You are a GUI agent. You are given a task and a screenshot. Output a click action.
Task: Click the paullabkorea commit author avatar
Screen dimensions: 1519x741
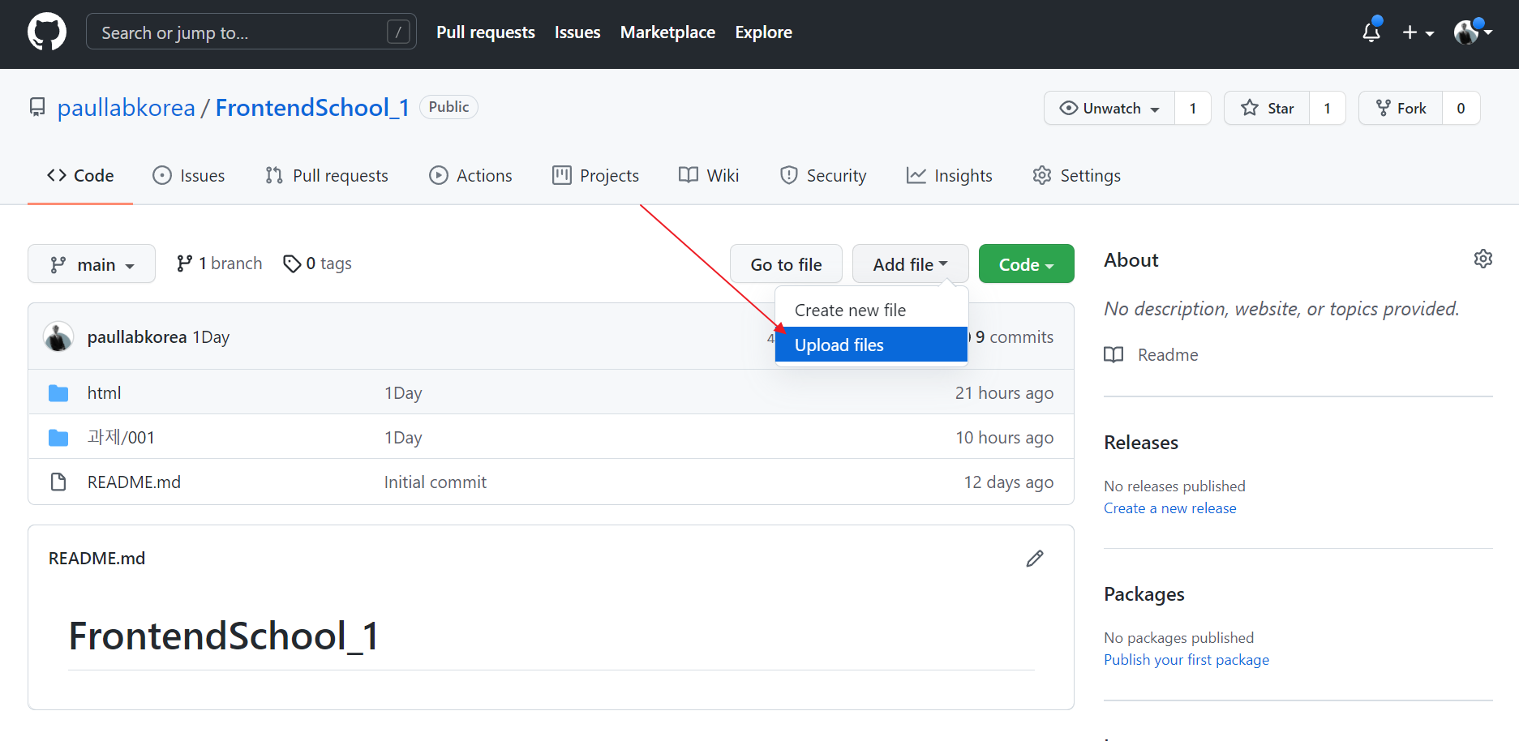coord(58,336)
